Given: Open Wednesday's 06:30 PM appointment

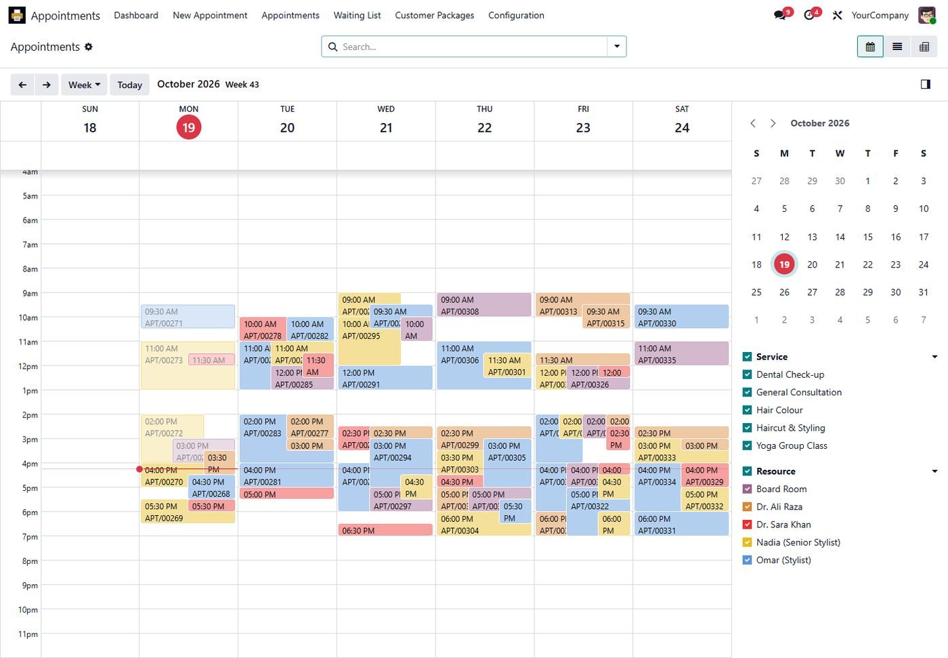Looking at the screenshot, I should point(385,530).
